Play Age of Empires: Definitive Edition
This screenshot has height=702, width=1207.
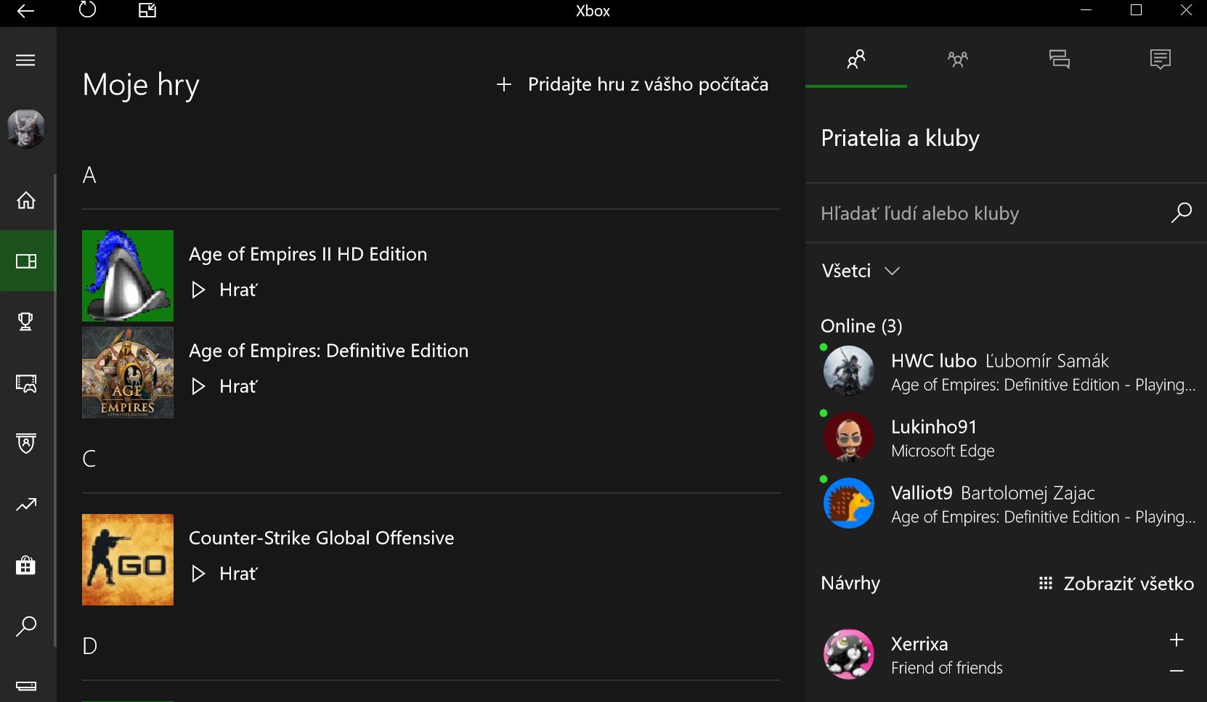click(x=224, y=386)
